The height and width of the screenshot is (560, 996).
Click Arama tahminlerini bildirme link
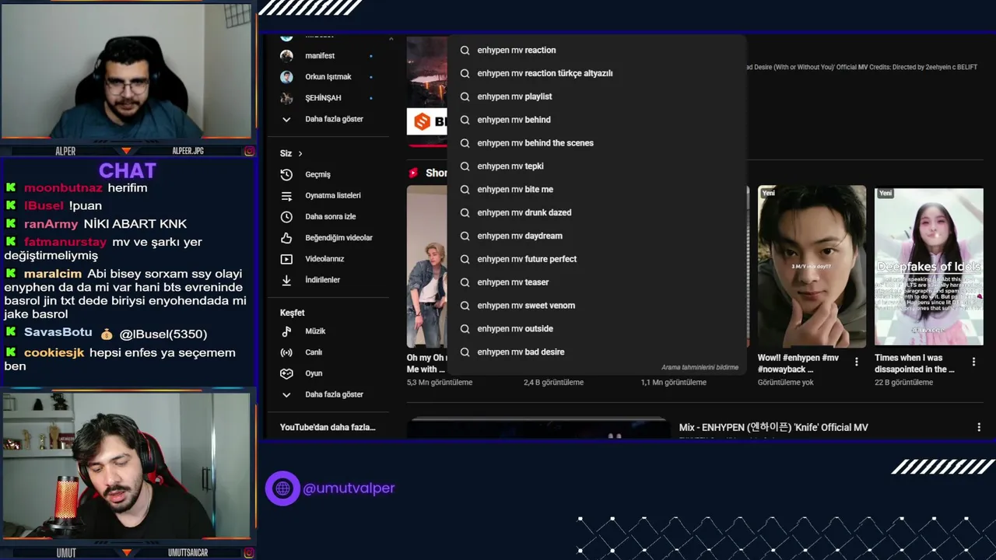[700, 367]
